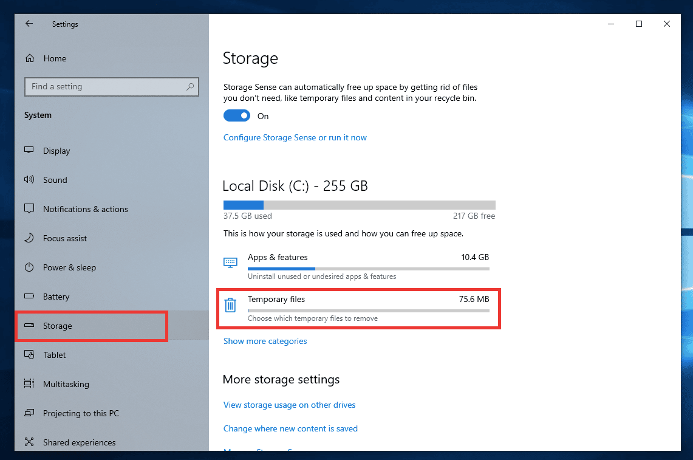Click the Local Disk usage bar
This screenshot has height=460, width=693.
tap(360, 205)
